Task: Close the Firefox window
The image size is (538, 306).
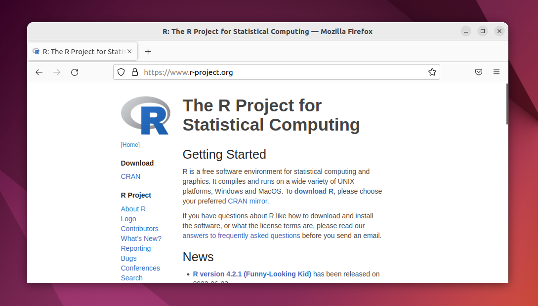Action: tap(499, 31)
